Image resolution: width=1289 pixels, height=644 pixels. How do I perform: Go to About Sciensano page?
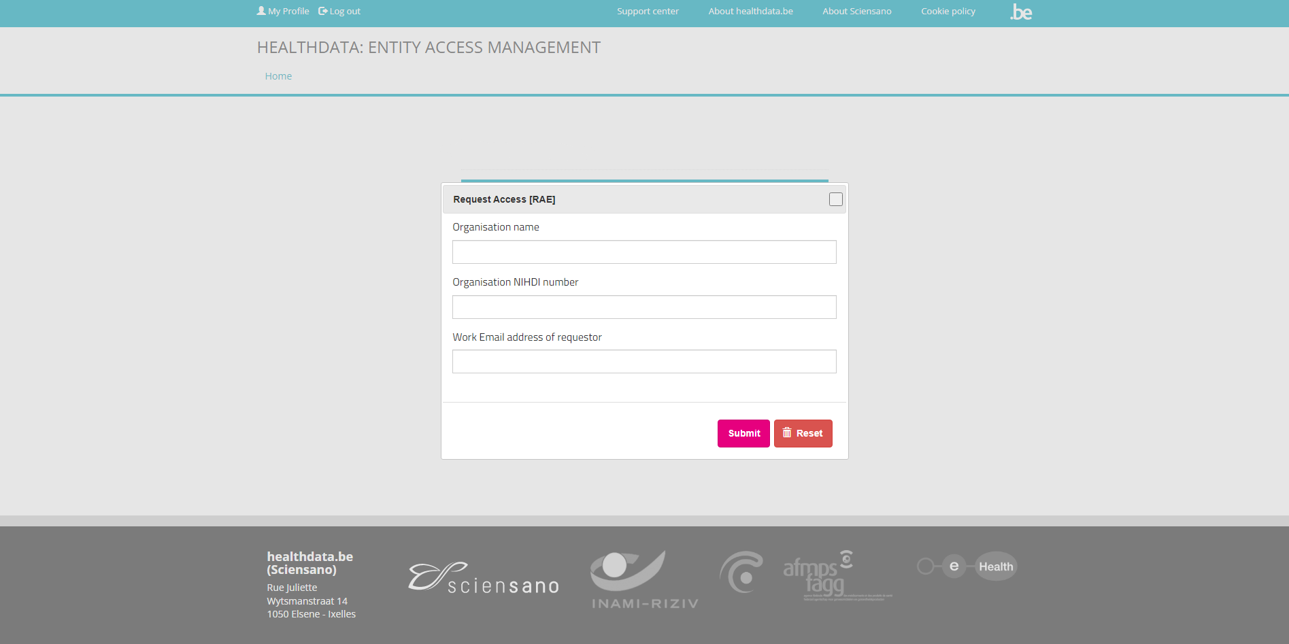coord(856,12)
